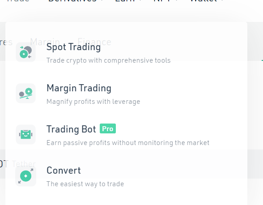Click the Trade navigation item

[x=17, y=1]
